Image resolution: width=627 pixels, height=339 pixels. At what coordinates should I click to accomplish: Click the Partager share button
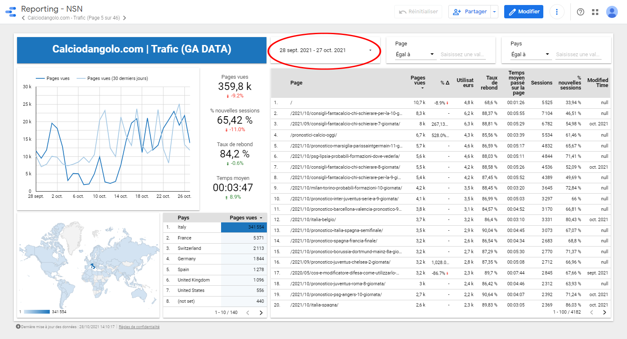[470, 12]
